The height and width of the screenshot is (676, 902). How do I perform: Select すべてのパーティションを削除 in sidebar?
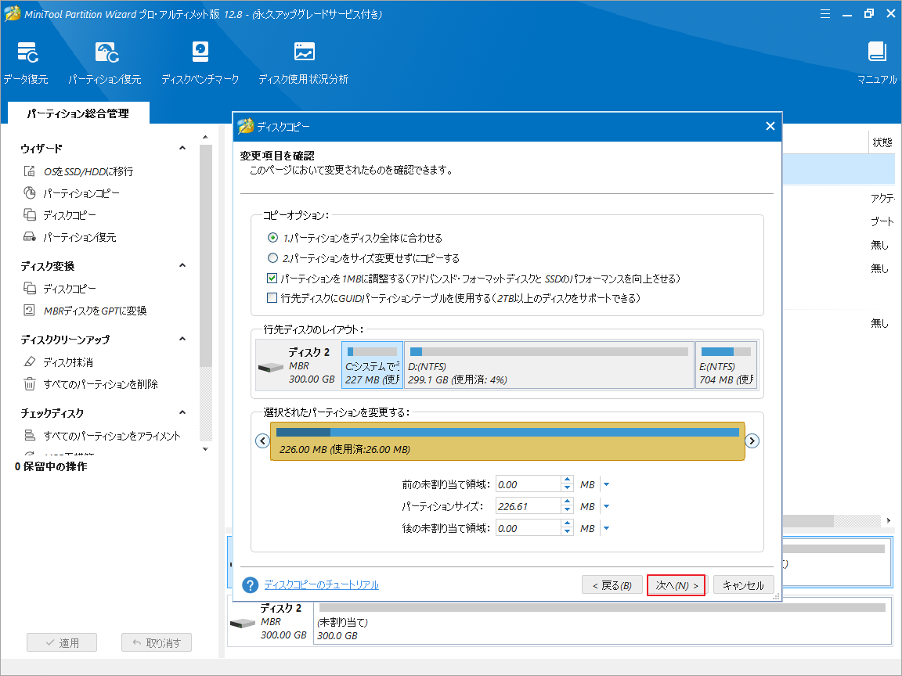pos(101,384)
